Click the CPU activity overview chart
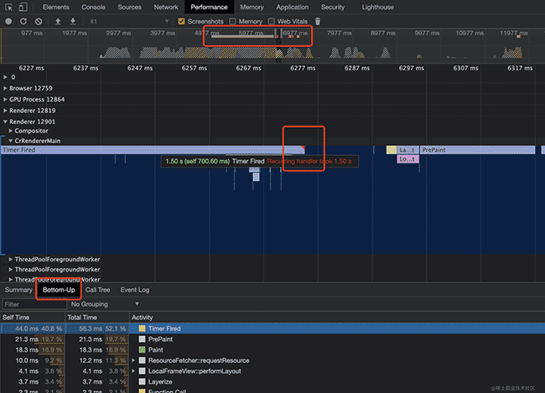 tap(272, 52)
